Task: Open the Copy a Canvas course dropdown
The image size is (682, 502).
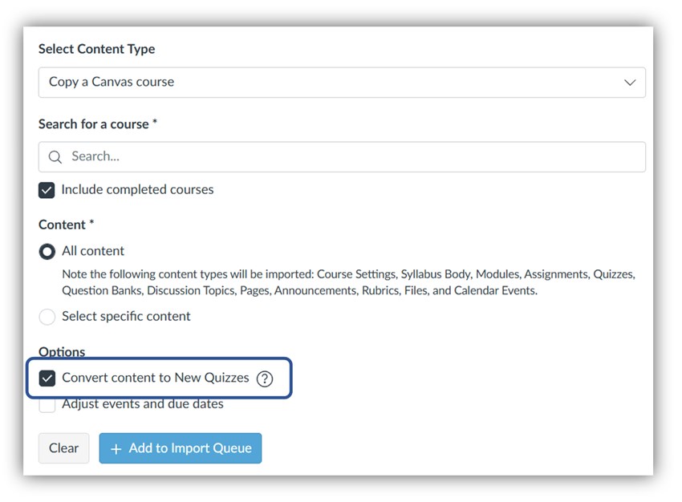Action: point(341,83)
